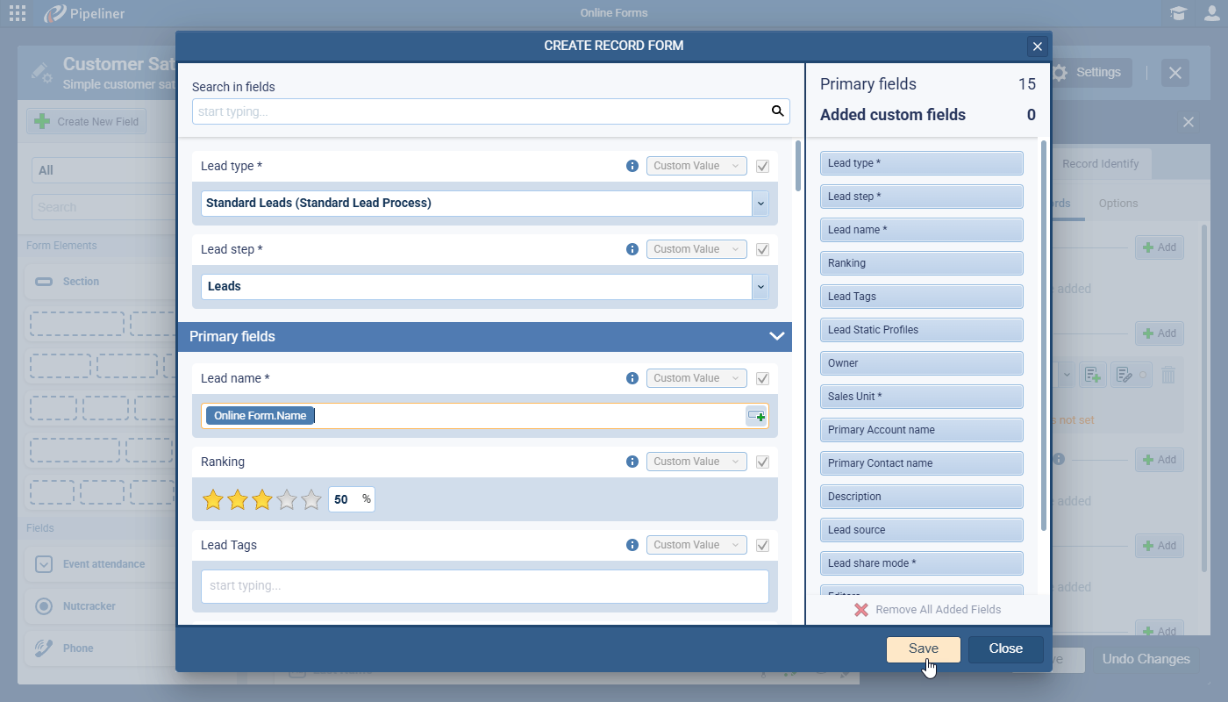Set ranking to five stars
This screenshot has height=702, width=1228.
tap(311, 500)
